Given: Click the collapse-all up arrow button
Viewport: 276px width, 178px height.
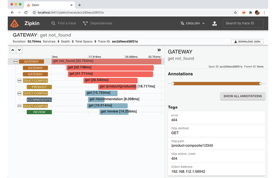Looking at the screenshot, I should pyautogui.click(x=13, y=50).
